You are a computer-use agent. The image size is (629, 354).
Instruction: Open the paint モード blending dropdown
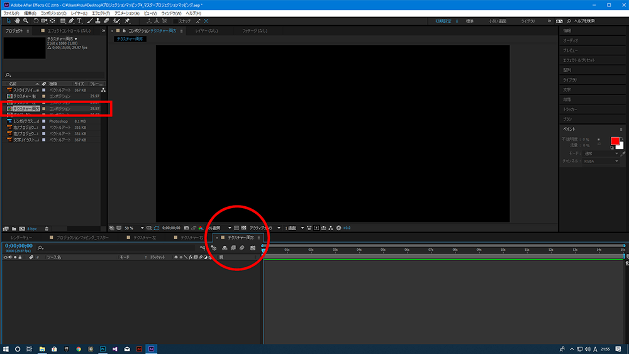(600, 153)
